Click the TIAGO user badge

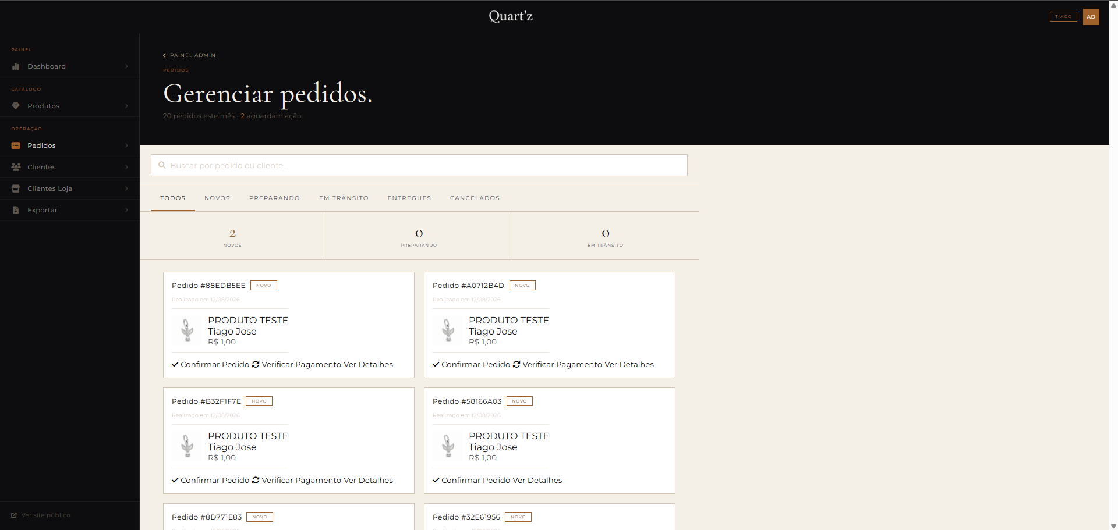tap(1063, 17)
